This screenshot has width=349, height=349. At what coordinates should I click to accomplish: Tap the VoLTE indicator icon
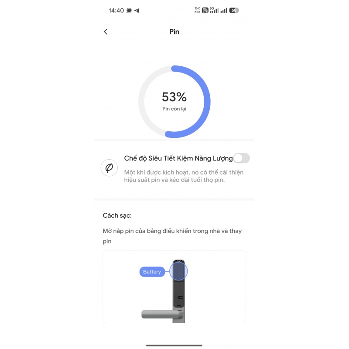(x=205, y=10)
